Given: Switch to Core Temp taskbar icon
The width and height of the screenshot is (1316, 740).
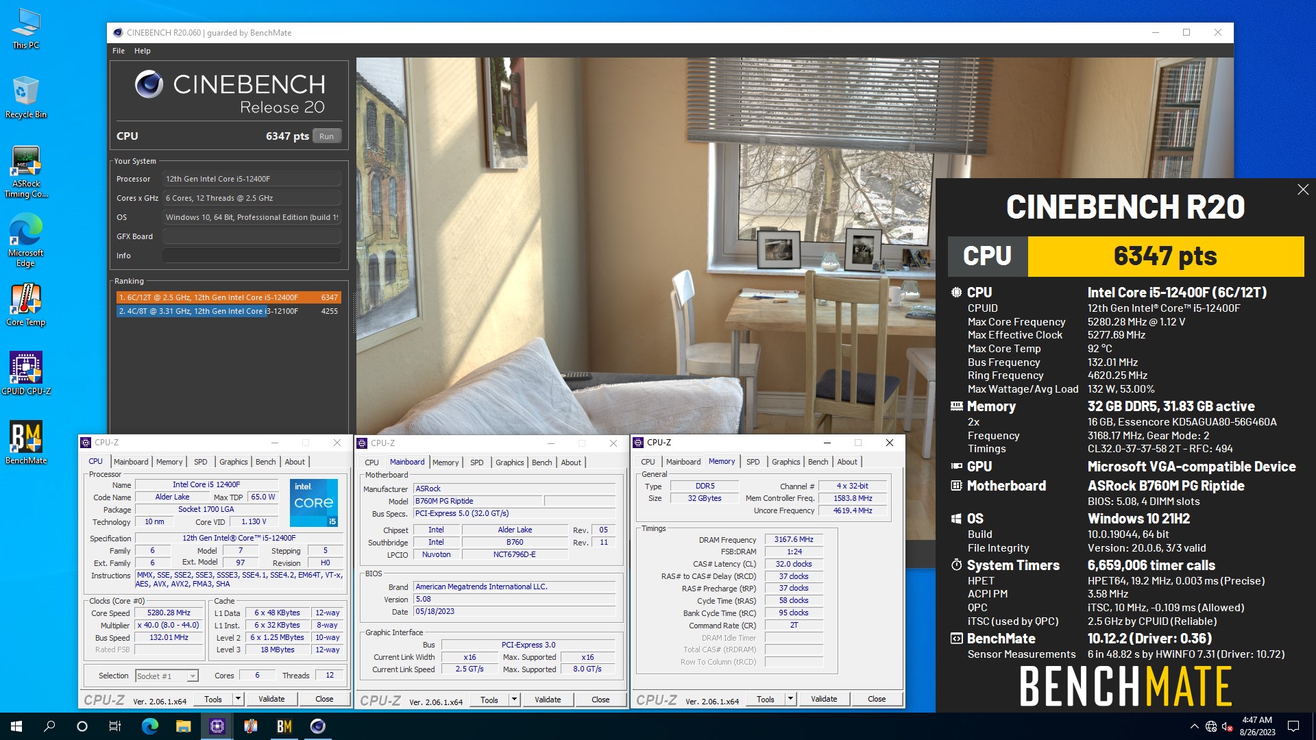Looking at the screenshot, I should pos(250,726).
